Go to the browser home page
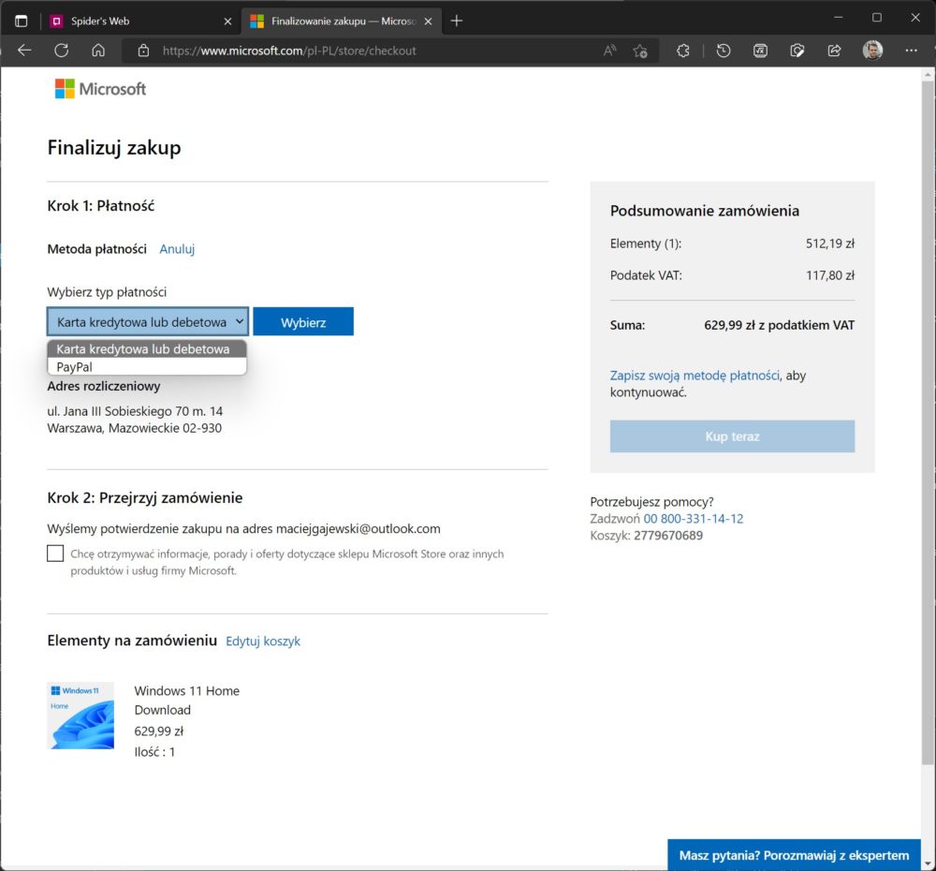This screenshot has height=871, width=936. tap(98, 51)
